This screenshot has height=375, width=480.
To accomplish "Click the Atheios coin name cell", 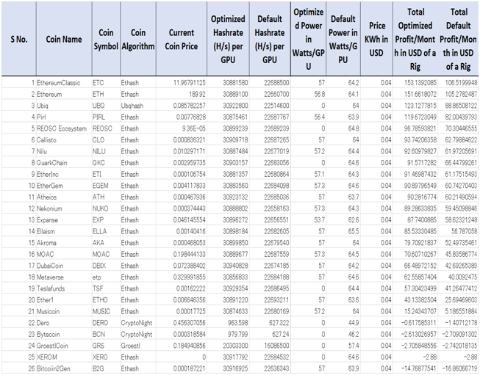I will click(64, 197).
